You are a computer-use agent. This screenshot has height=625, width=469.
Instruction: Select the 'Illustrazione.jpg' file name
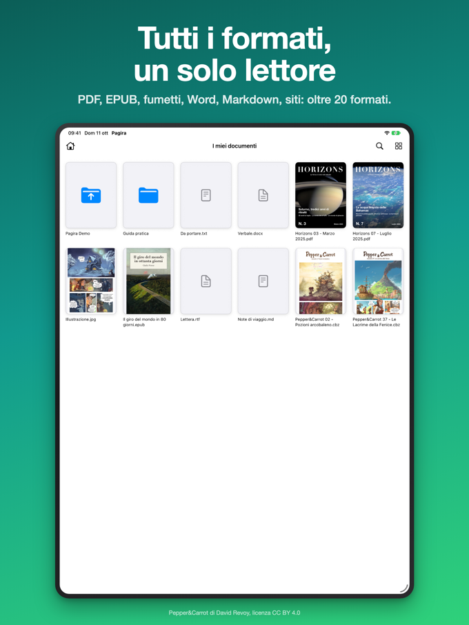(81, 319)
